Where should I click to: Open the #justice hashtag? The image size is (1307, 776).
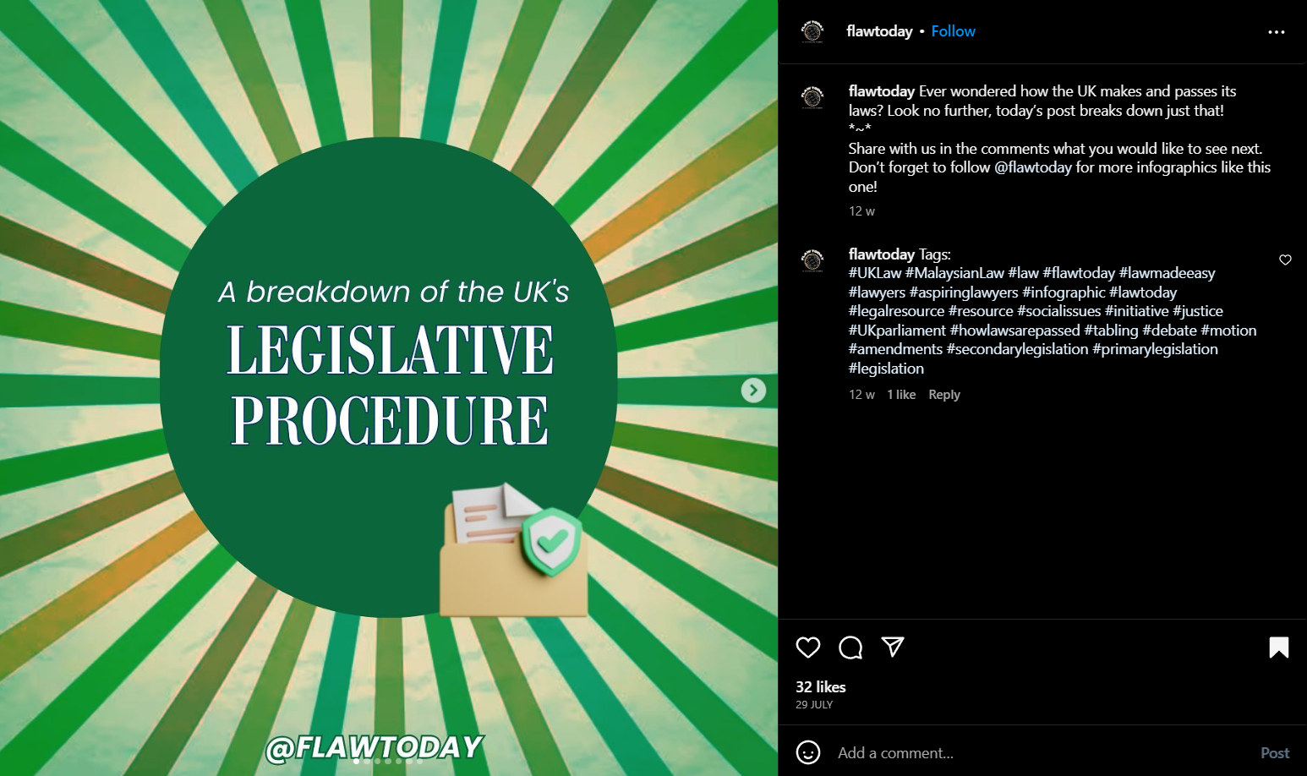coord(1198,311)
